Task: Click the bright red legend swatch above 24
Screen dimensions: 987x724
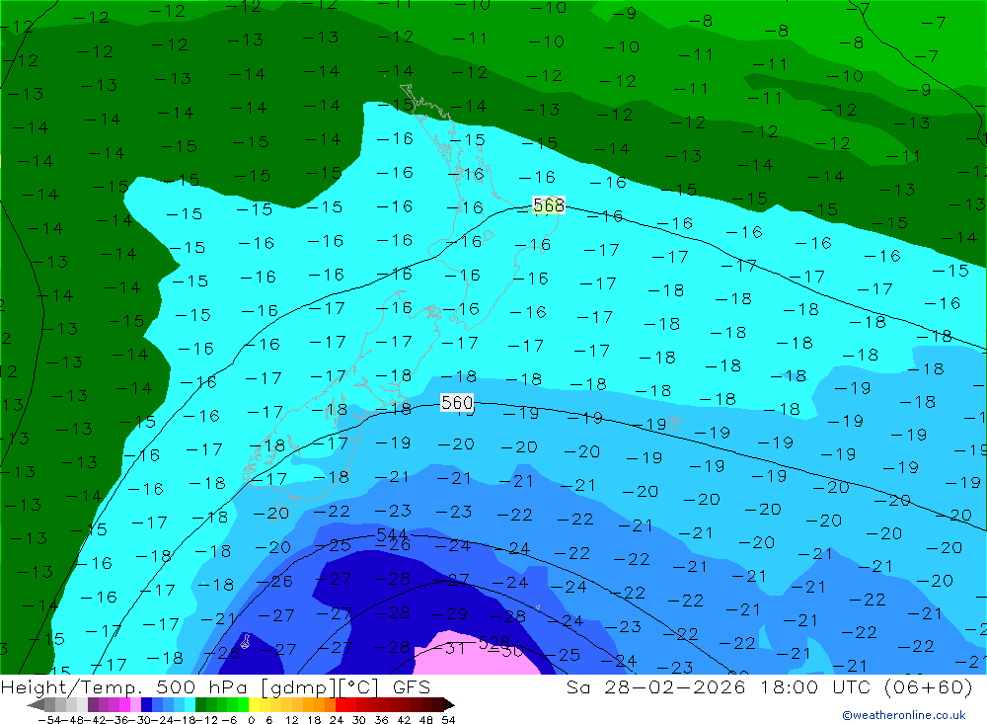Action: pyautogui.click(x=341, y=705)
